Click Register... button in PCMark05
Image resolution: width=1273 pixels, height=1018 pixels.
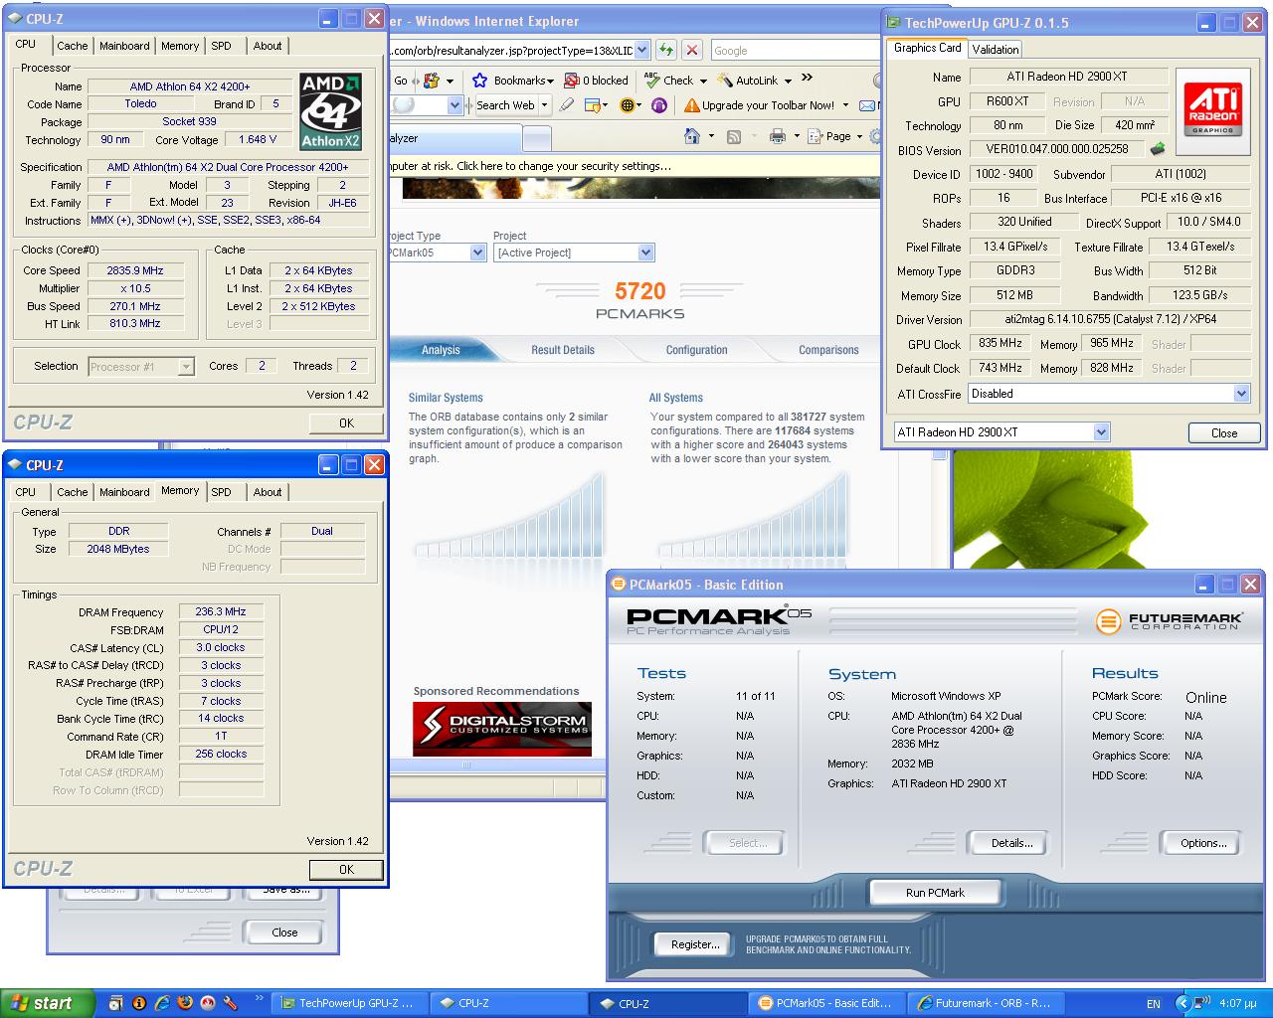[x=695, y=944]
